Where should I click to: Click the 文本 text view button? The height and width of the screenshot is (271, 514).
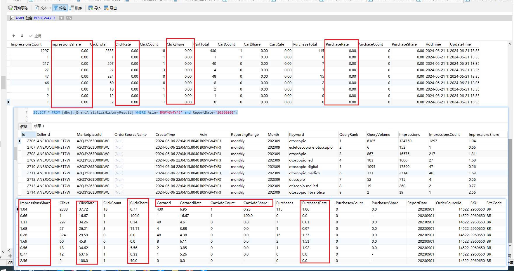click(41, 8)
